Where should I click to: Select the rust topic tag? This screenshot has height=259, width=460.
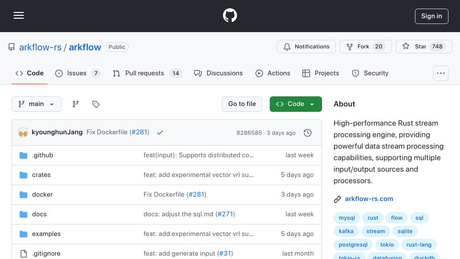(373, 218)
